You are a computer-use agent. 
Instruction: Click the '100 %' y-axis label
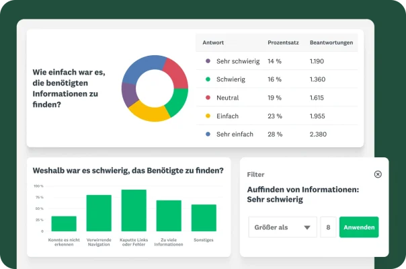pyautogui.click(x=38, y=186)
